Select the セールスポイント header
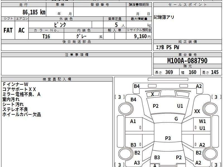This screenshot has height=167, width=223. click(187, 5)
